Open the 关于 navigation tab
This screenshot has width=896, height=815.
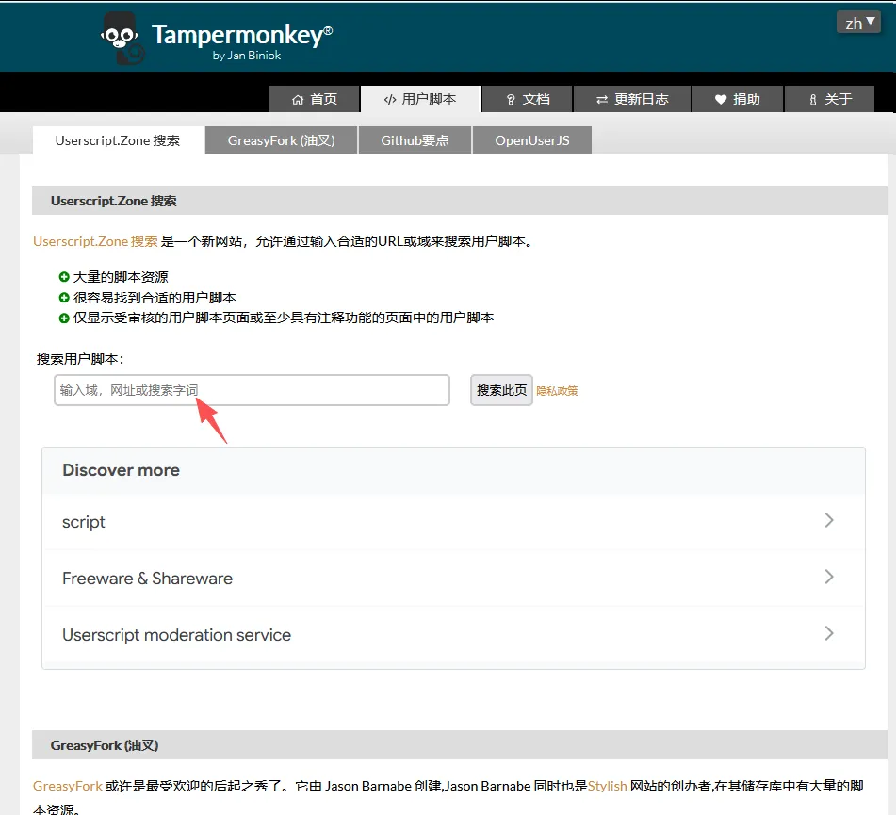pos(830,100)
